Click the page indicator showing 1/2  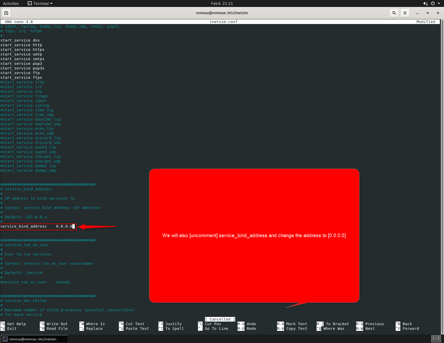click(435, 338)
